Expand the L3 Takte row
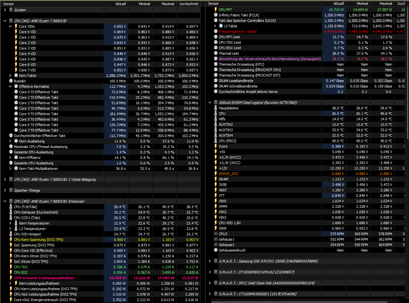 point(215,26)
